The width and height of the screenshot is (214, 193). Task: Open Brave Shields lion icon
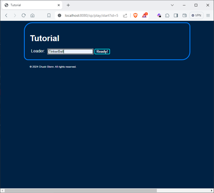coord(135,15)
